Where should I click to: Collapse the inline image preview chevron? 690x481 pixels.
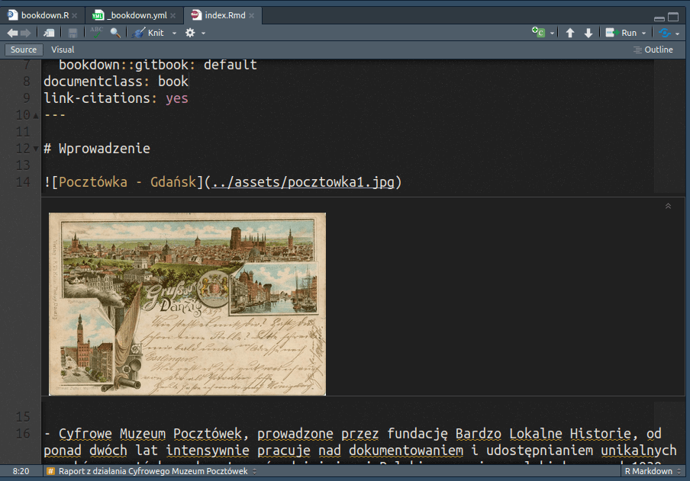pos(668,207)
